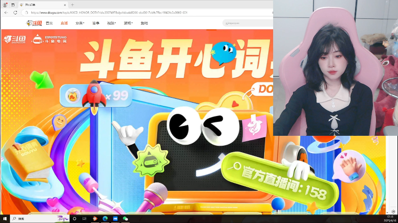Viewport: 398px width, 223px height.
Task: Expand the 分类 dropdown menu
Action: 80,23
